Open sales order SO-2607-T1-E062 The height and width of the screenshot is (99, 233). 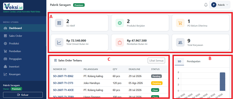pyautogui.click(x=63, y=76)
